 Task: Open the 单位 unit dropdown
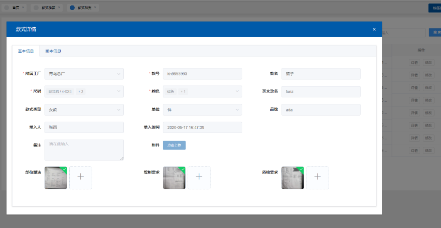click(x=202, y=109)
